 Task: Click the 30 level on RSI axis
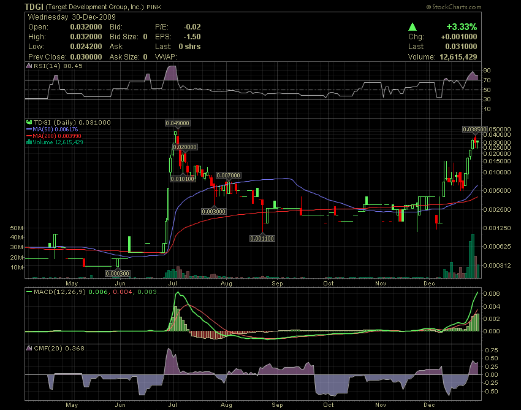pyautogui.click(x=487, y=99)
